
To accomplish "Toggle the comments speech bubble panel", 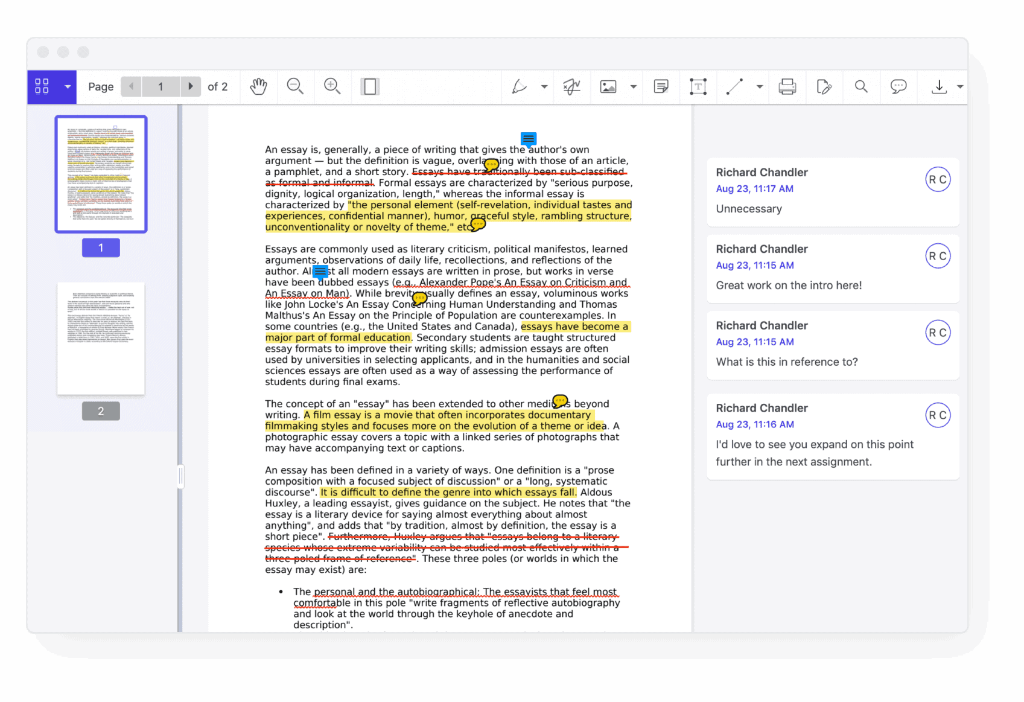I will click(898, 86).
